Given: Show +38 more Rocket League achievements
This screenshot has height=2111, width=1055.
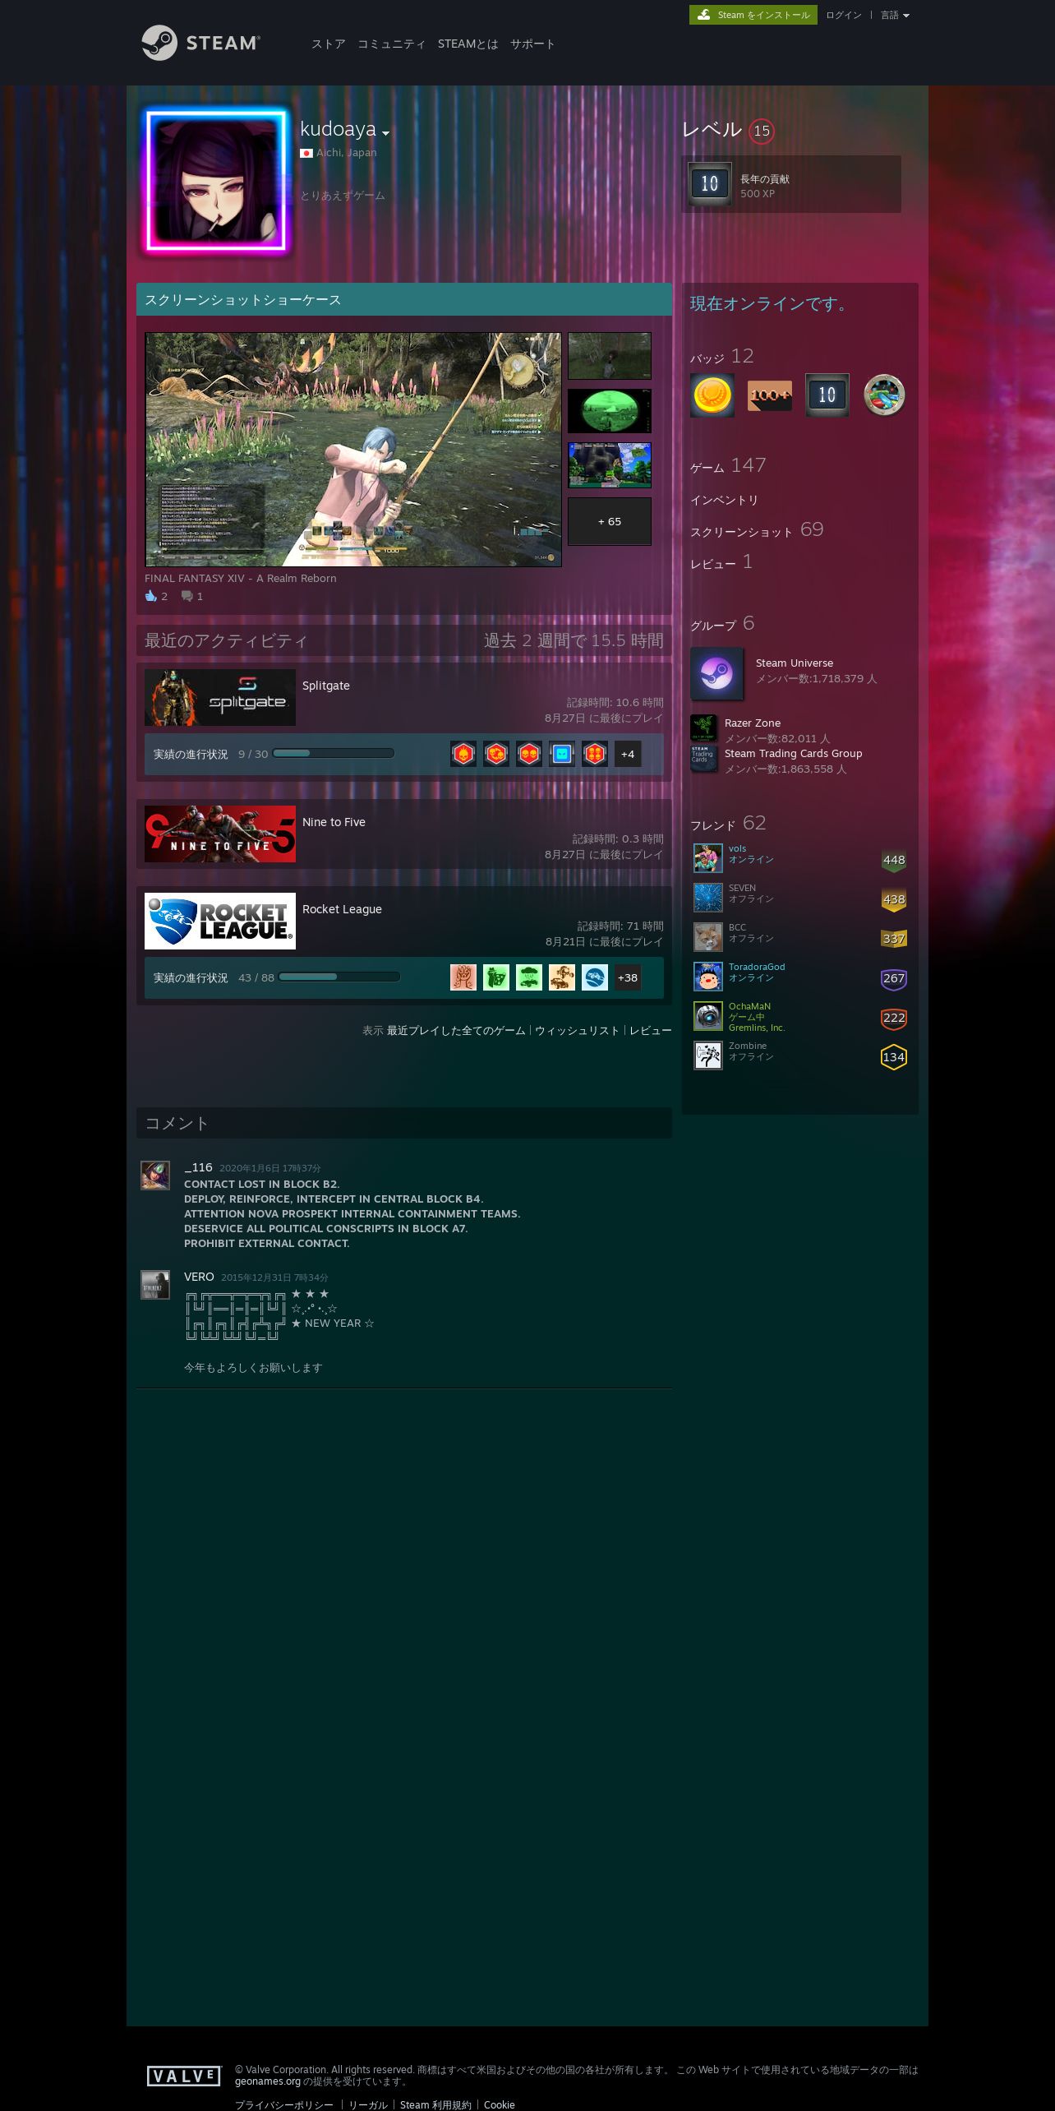Looking at the screenshot, I should click(x=628, y=977).
